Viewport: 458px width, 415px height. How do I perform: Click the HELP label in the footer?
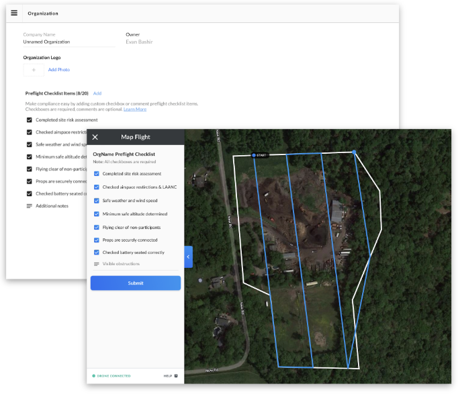point(168,376)
